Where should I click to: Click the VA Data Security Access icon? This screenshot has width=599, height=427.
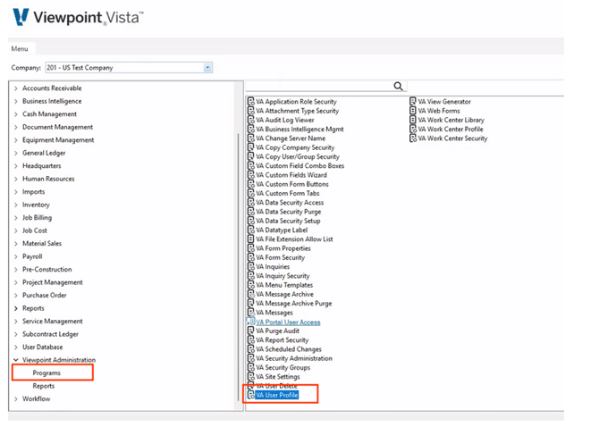pyautogui.click(x=251, y=202)
